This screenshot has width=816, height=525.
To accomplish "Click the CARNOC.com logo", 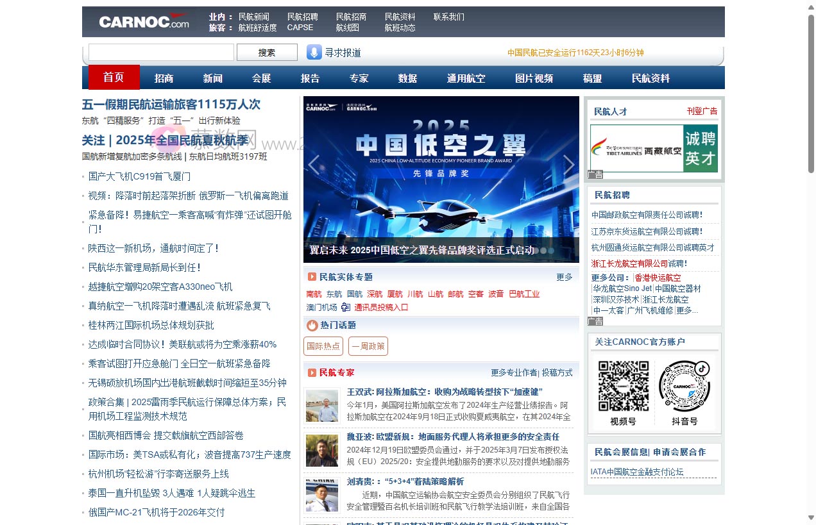I will coord(142,21).
